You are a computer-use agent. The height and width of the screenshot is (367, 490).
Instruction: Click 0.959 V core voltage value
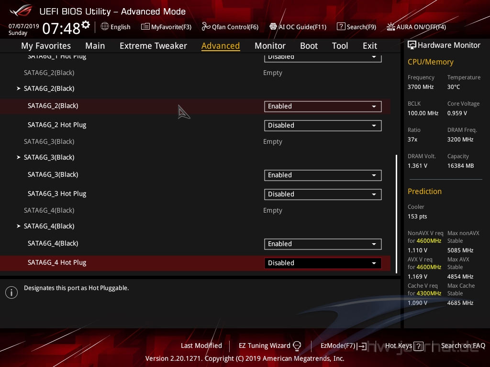(457, 113)
